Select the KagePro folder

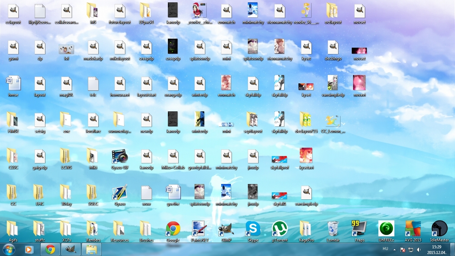pos(306,229)
